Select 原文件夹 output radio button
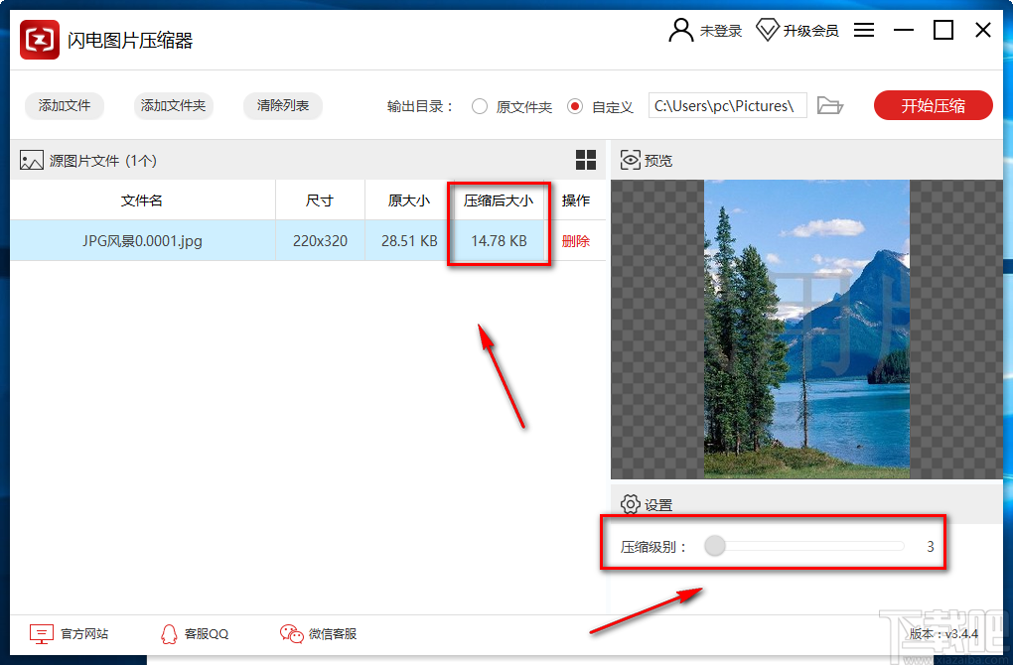 click(480, 106)
